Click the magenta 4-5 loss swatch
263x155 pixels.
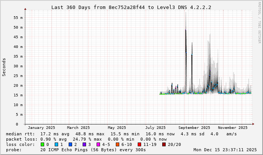coord(98,144)
